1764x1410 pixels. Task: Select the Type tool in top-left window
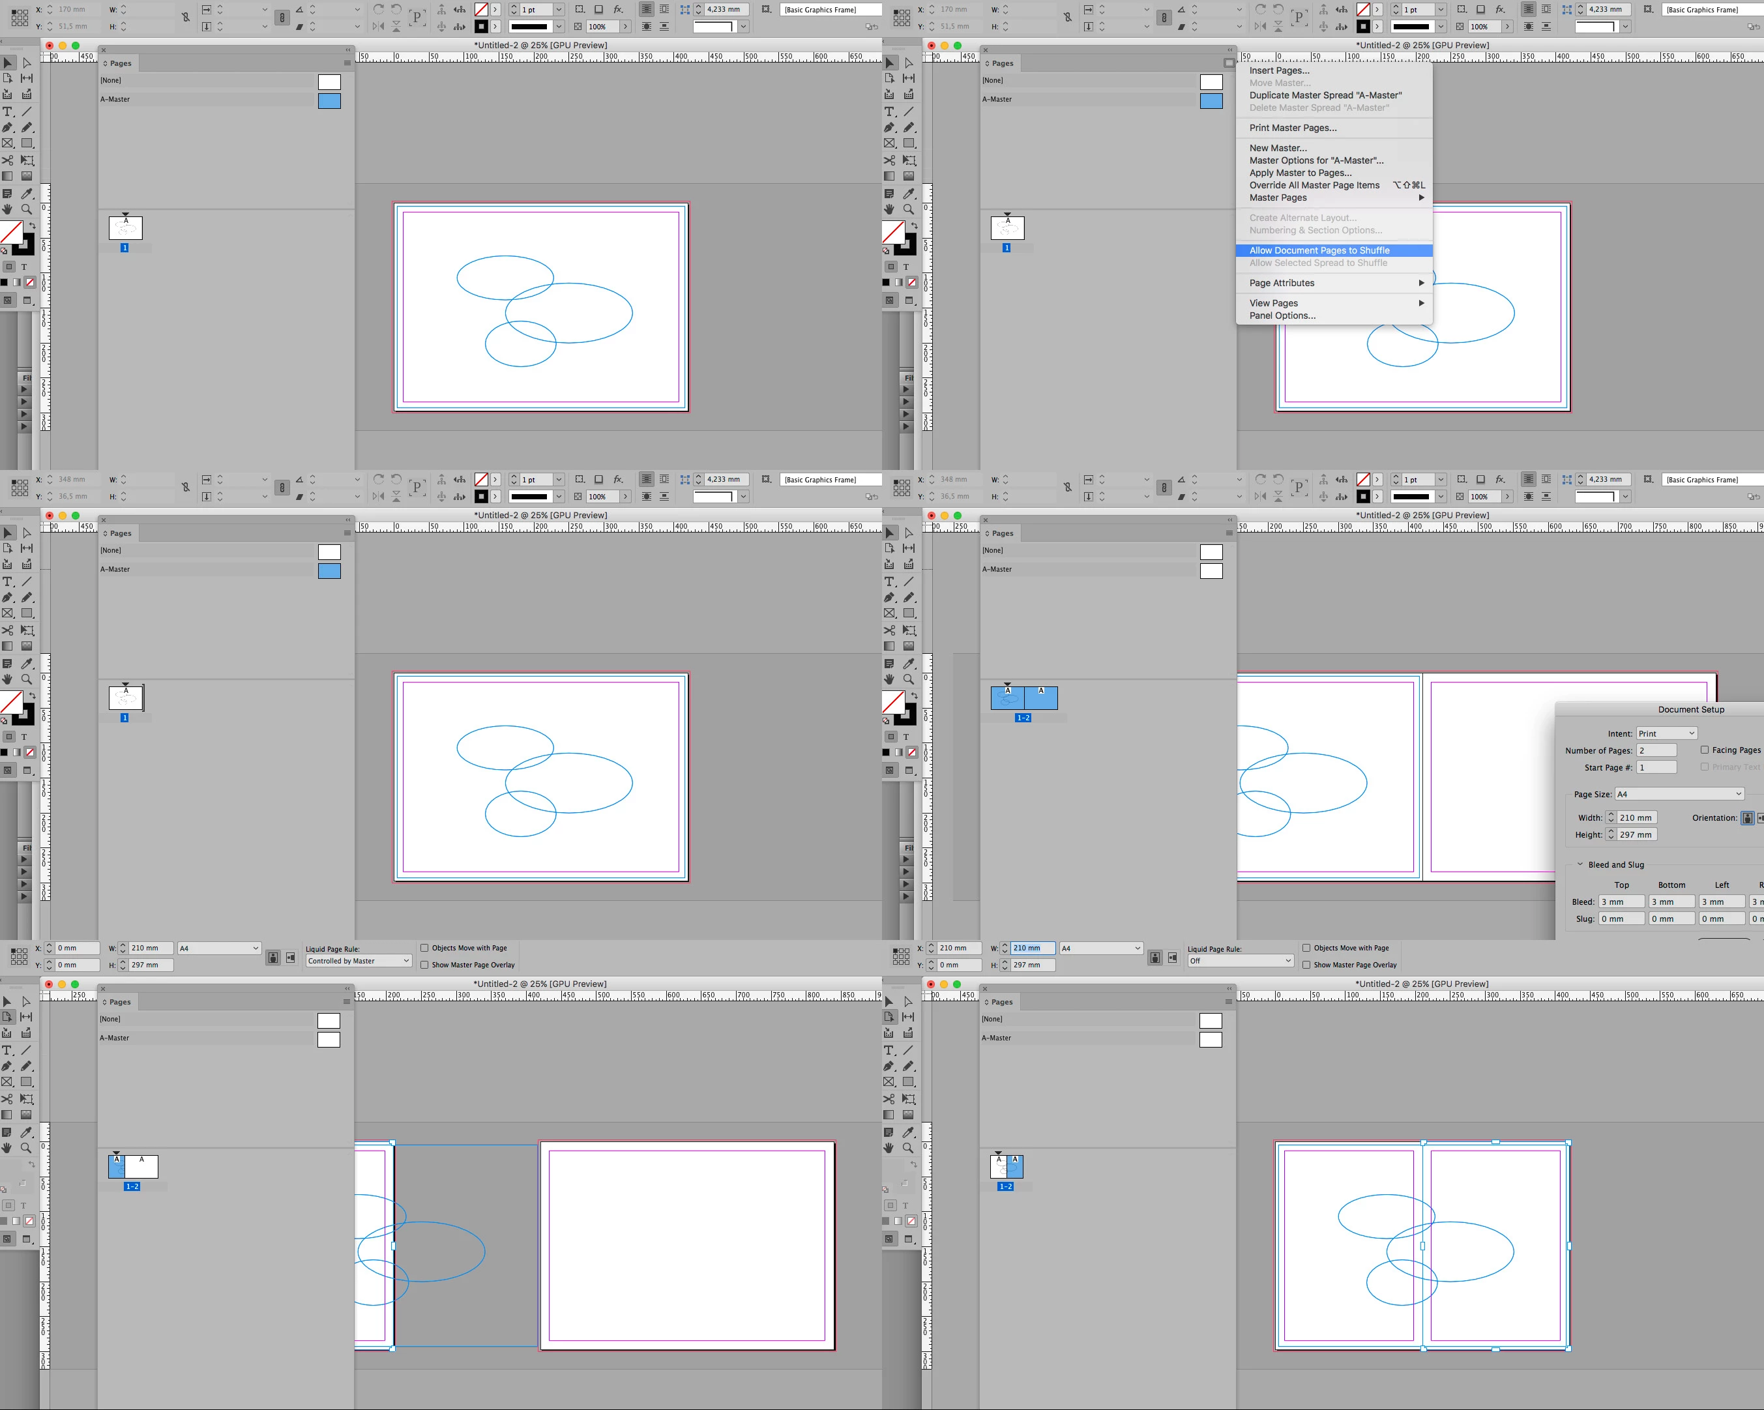click(7, 111)
